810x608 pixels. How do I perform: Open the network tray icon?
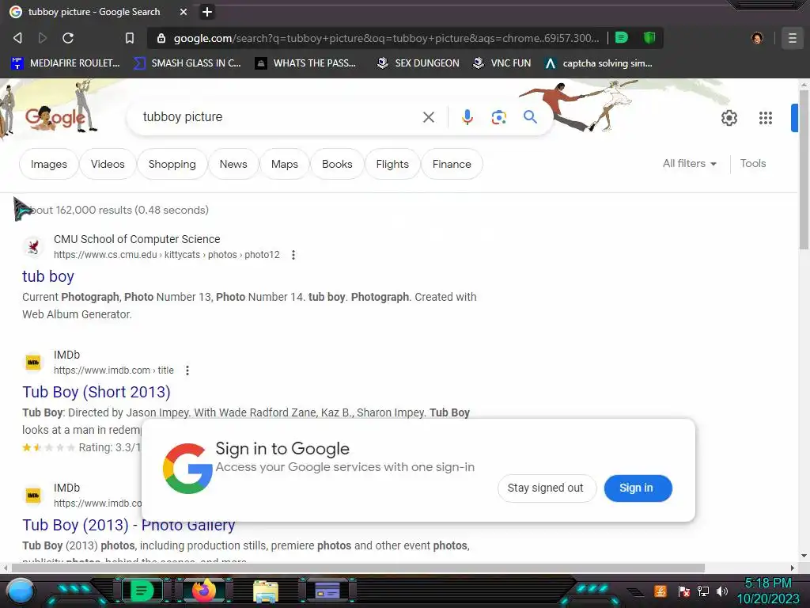tap(702, 591)
